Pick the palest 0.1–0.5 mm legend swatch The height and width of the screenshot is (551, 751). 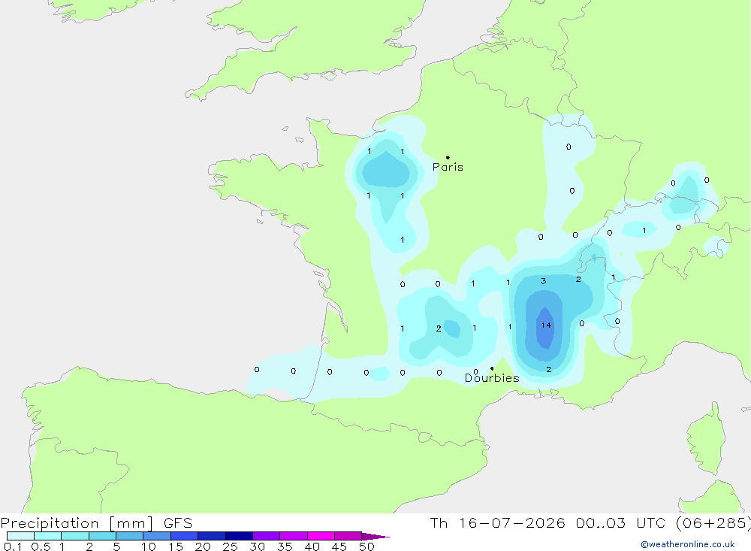20,536
